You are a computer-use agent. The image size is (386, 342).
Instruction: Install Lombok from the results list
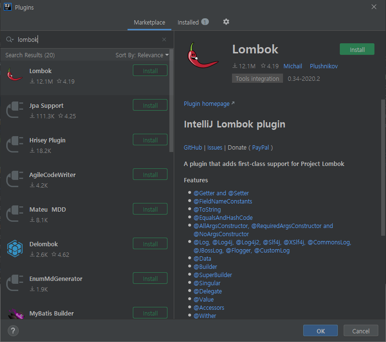pos(150,71)
